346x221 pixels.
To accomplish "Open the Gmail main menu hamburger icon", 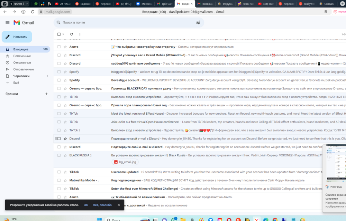I will (x=8, y=22).
